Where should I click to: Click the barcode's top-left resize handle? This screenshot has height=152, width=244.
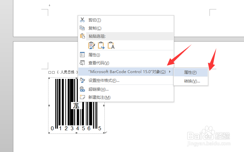point(49,78)
